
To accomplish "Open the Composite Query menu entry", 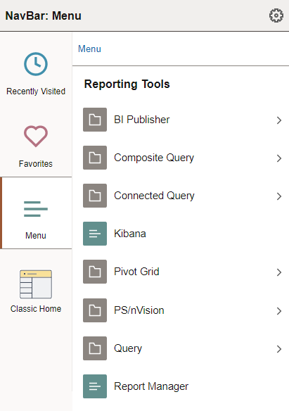I will (x=154, y=158).
